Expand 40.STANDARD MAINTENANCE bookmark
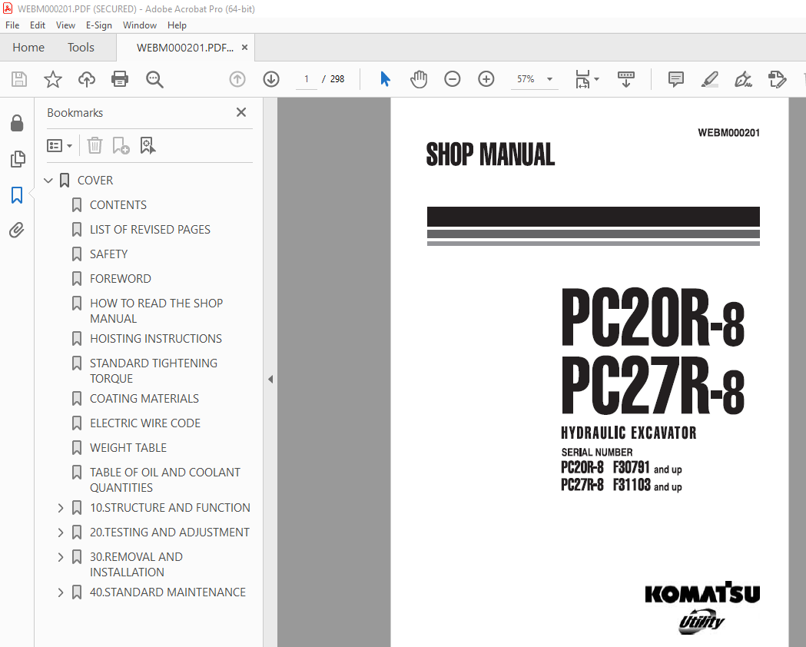This screenshot has width=806, height=647. (61, 592)
